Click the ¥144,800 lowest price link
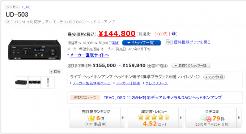The image size is (246, 134). (117, 34)
